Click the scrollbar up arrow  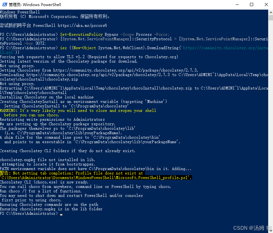click(x=270, y=12)
